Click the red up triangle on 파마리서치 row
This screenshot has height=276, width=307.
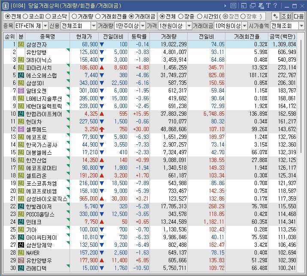click(102, 68)
